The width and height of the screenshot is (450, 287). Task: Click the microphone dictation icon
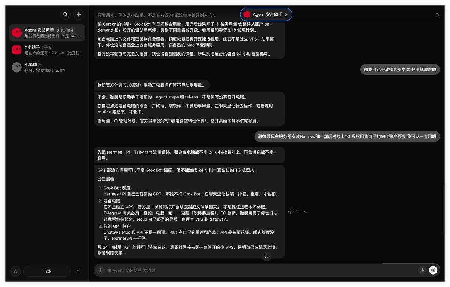click(422, 270)
